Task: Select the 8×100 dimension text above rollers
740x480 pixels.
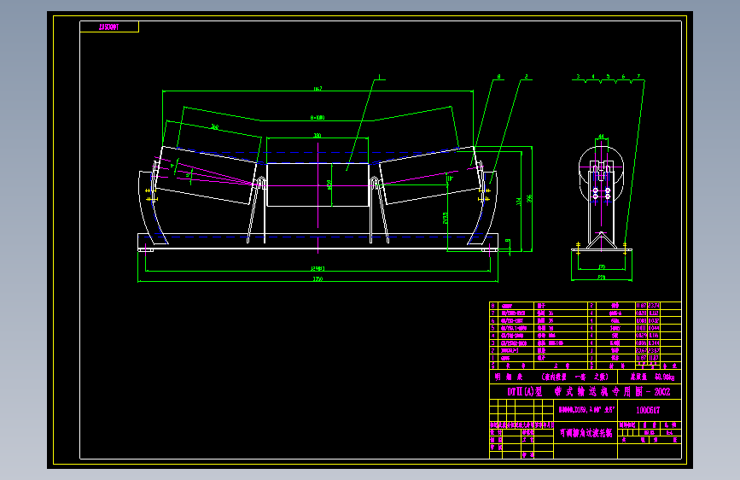Action: click(318, 117)
